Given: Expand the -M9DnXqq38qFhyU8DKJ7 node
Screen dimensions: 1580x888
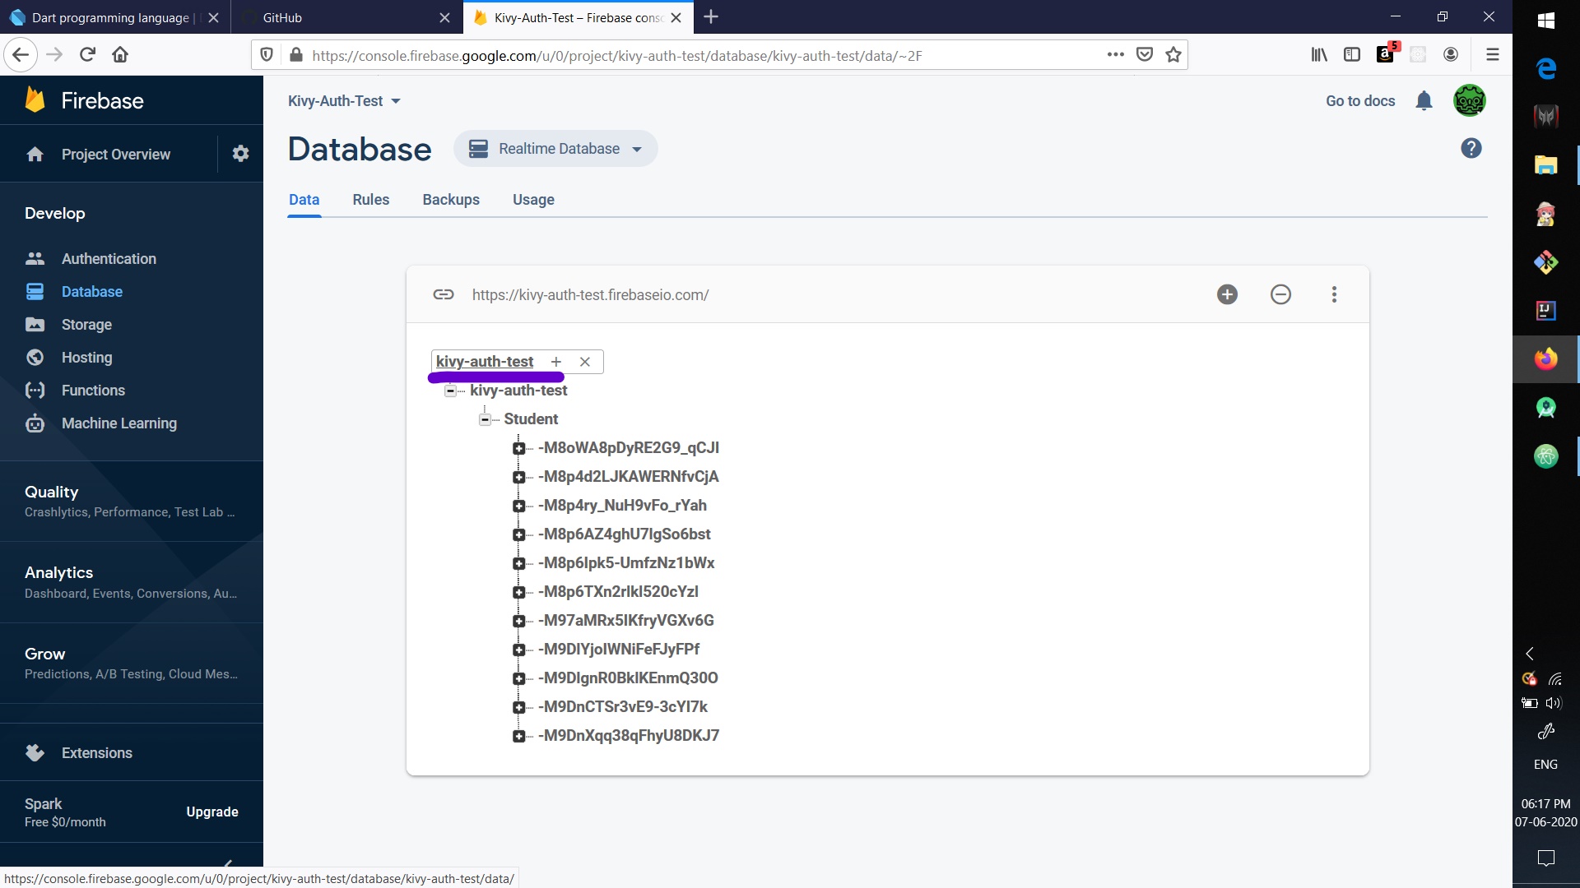Looking at the screenshot, I should (518, 736).
